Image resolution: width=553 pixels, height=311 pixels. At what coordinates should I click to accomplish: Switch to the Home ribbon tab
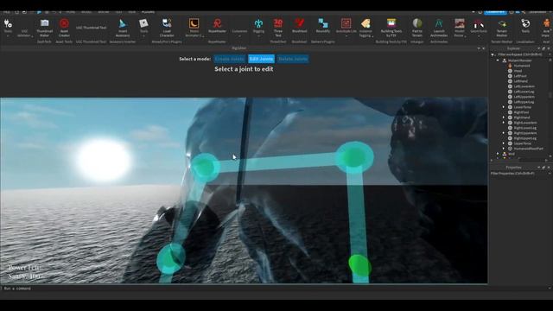70,12
